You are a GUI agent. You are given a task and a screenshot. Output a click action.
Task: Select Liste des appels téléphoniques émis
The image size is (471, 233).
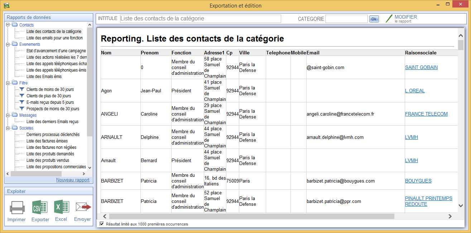pos(56,70)
